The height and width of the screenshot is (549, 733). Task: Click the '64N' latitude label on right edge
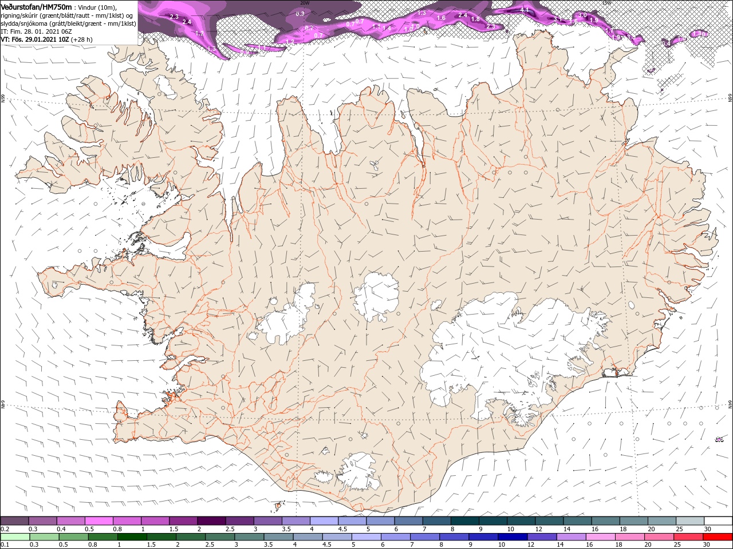point(730,404)
